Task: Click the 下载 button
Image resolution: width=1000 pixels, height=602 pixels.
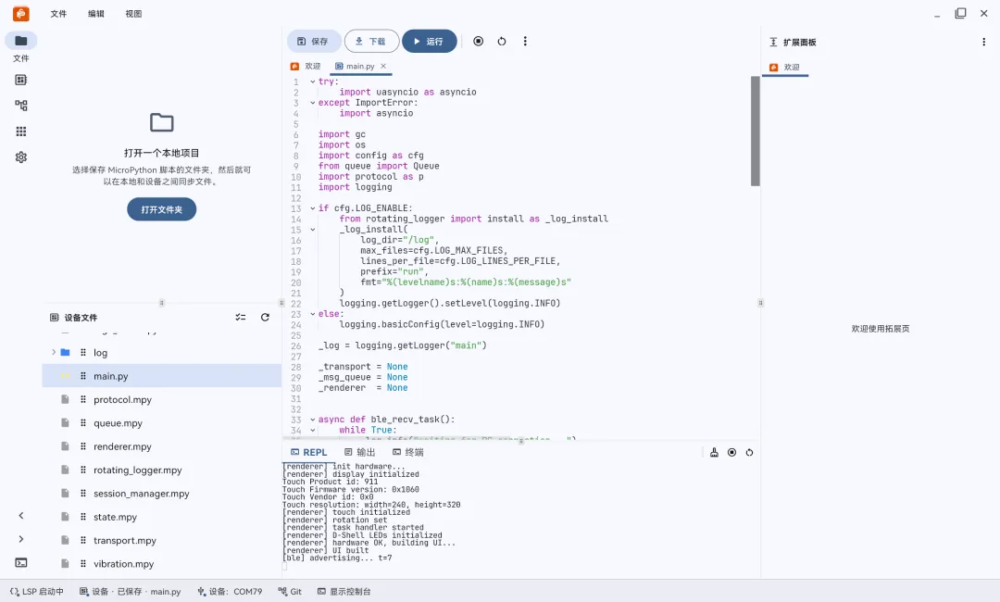Action: [372, 42]
